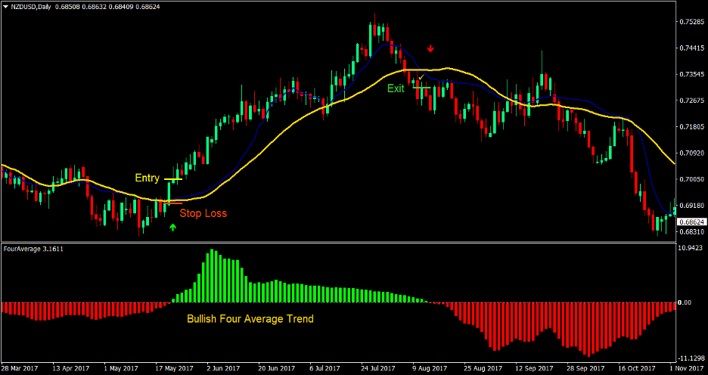The image size is (708, 375).
Task: Click the 0.69180 price axis label
Action: (x=691, y=206)
